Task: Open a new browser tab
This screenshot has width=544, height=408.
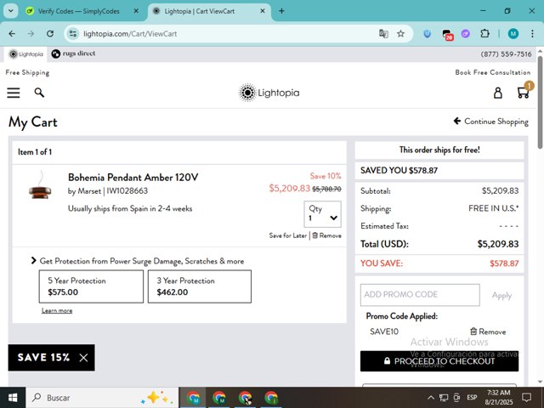Action: [281, 11]
